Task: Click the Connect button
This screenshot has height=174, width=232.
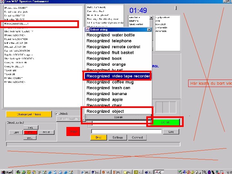Action: point(137,138)
